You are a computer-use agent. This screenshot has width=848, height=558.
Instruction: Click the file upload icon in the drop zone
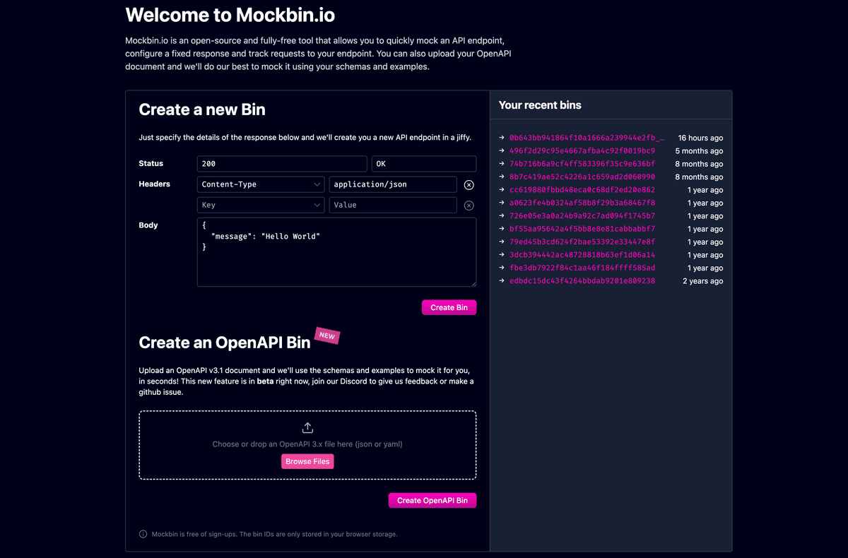pos(307,427)
